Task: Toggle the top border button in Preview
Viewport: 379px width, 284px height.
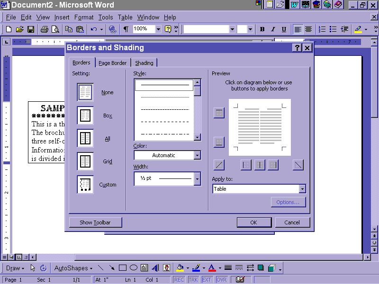Action: tap(218, 113)
